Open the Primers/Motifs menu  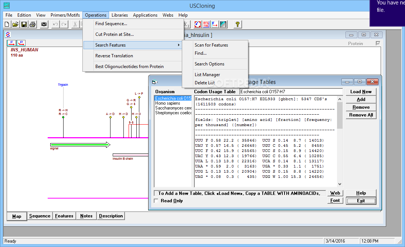(x=65, y=15)
